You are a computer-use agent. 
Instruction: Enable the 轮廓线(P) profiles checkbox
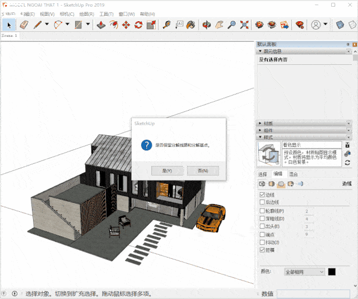[262, 211]
